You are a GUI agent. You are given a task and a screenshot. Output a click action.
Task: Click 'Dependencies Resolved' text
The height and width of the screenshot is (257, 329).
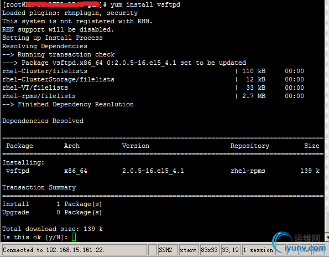click(43, 121)
